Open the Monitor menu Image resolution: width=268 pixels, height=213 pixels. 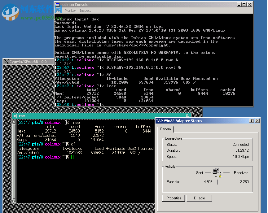point(70,11)
